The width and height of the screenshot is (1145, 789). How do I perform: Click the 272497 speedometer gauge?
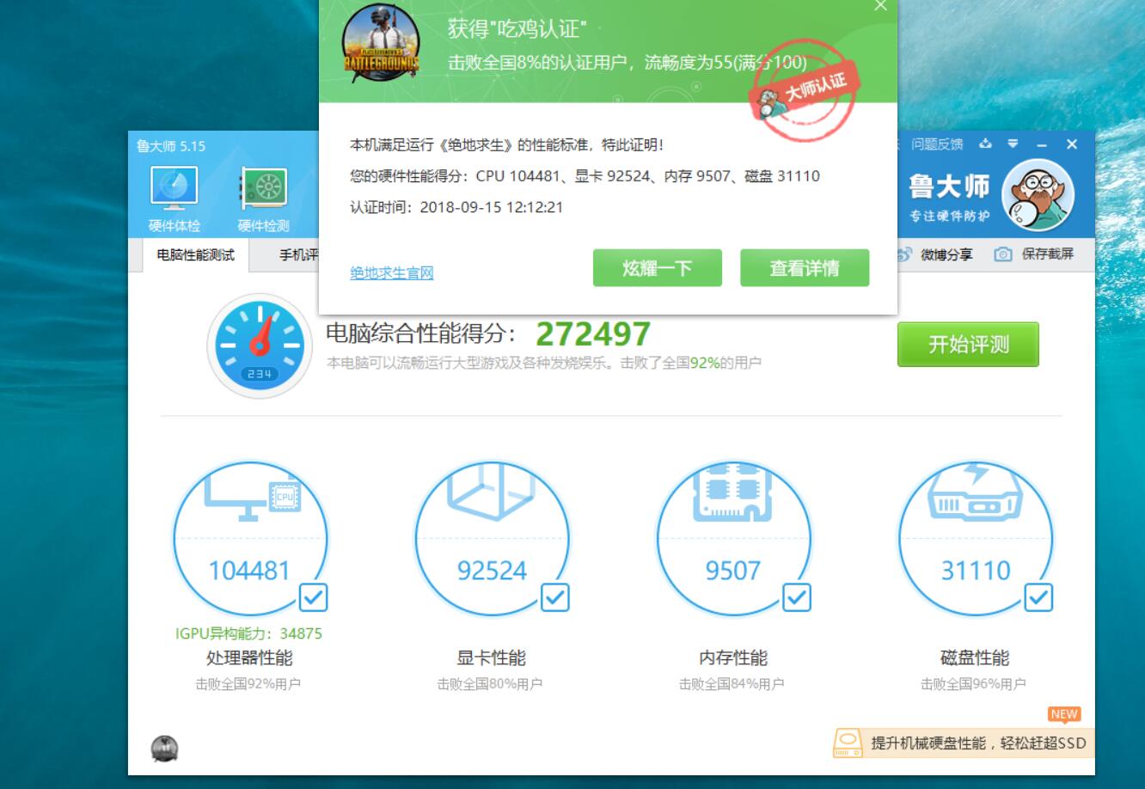tap(258, 346)
